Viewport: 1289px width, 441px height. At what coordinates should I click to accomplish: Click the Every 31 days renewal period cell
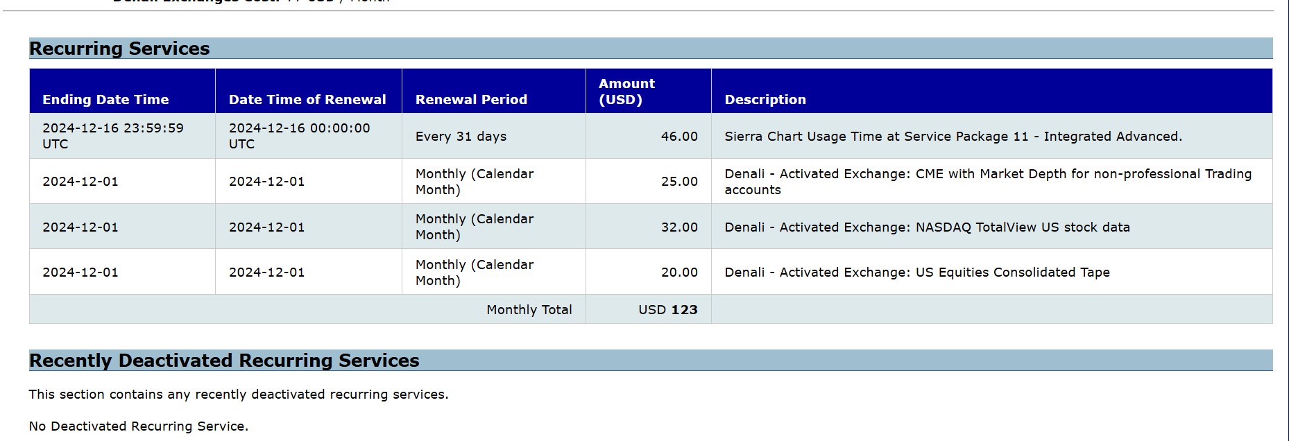[x=461, y=137]
